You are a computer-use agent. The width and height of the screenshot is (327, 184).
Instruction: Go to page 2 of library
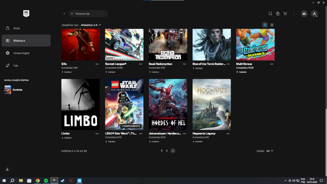click(167, 151)
